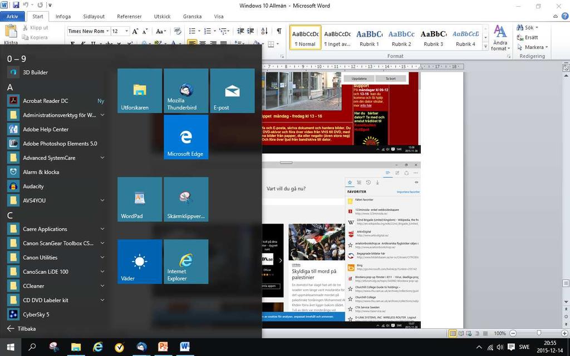Move the Word zoom slider handle

coord(539,333)
